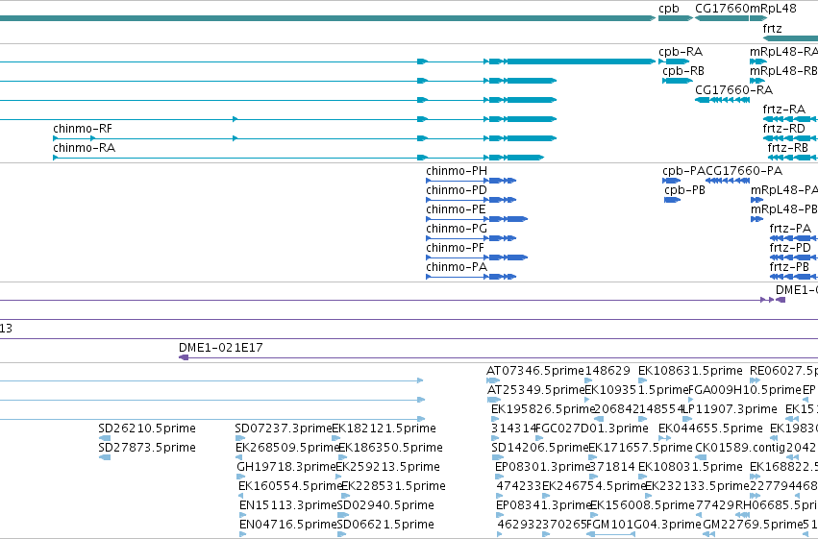The height and width of the screenshot is (539, 818).
Task: Click the frtz-PD protein label
Action: tap(790, 248)
